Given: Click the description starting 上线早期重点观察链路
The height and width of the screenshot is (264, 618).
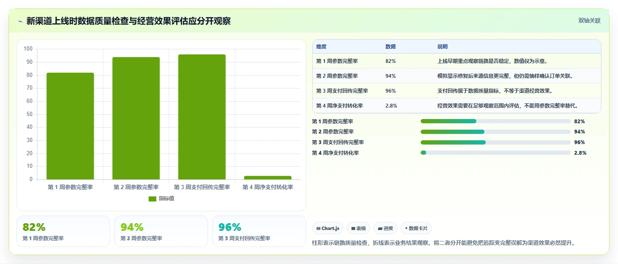Looking at the screenshot, I should 492,61.
